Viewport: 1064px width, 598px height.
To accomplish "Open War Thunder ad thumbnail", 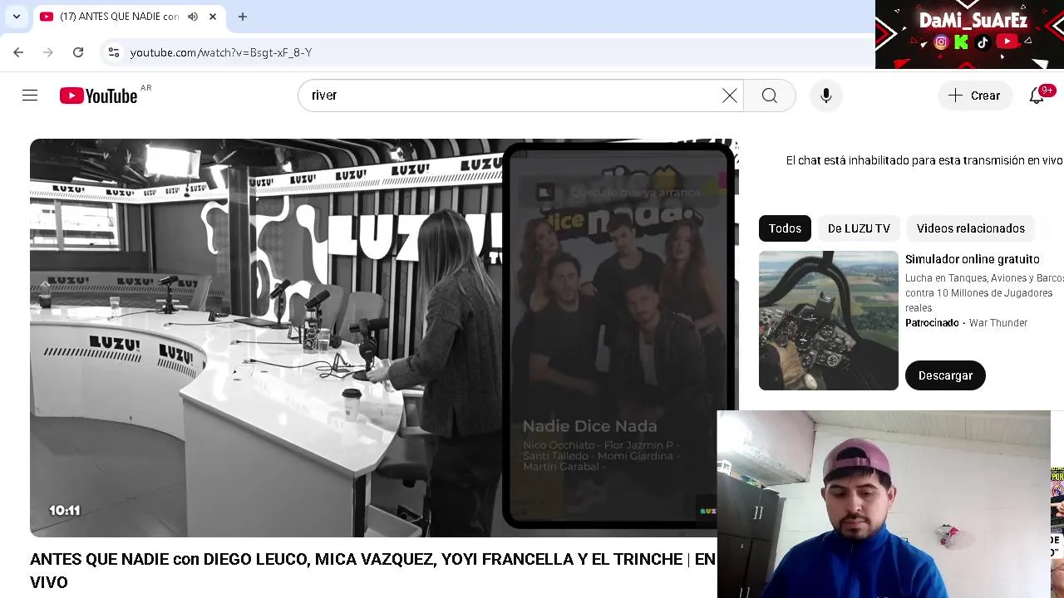I will [829, 321].
